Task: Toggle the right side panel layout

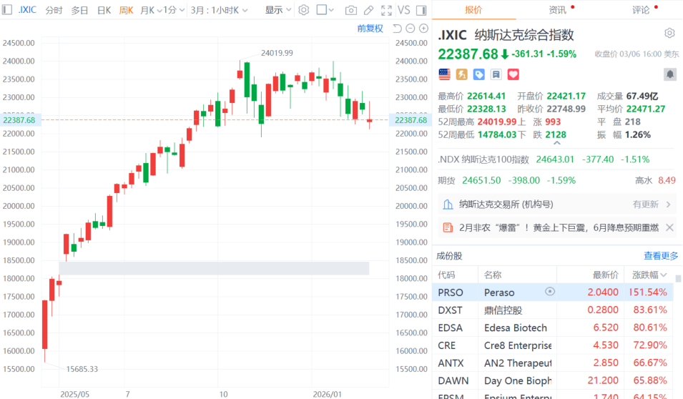Action: 423,10
